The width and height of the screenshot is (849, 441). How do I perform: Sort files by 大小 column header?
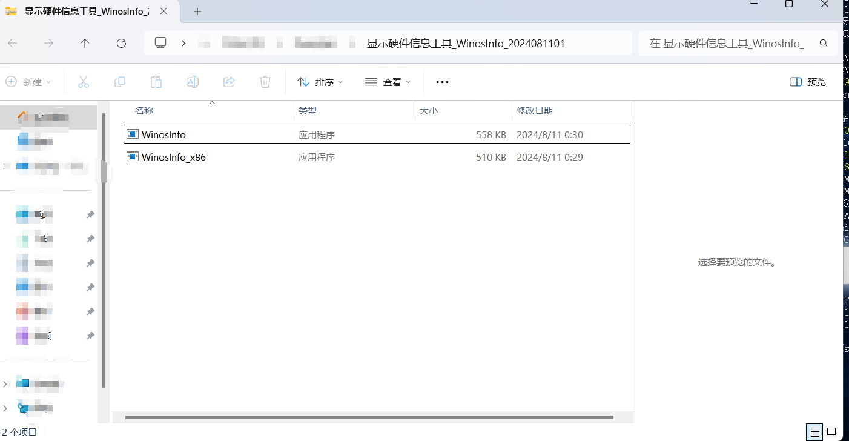coord(429,111)
